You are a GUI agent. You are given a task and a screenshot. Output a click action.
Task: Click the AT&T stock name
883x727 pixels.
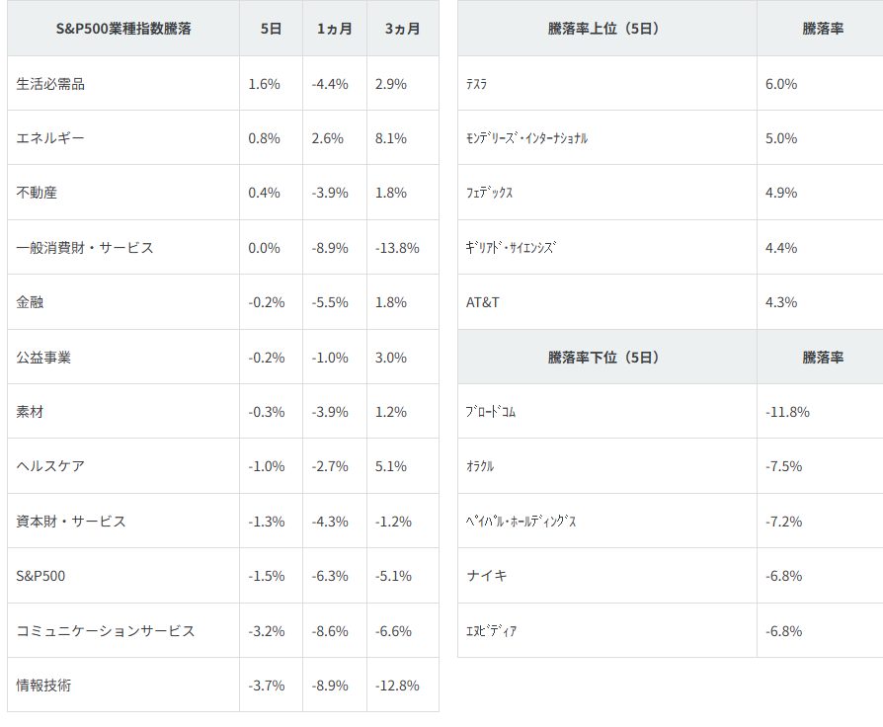483,302
